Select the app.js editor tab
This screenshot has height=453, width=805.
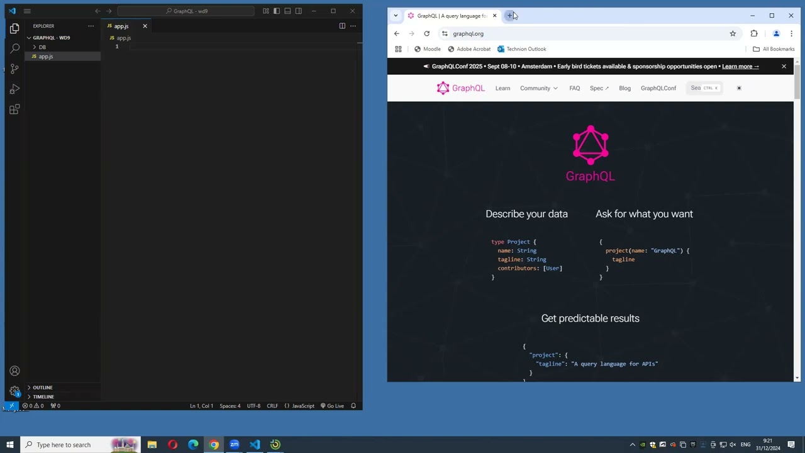point(121,26)
